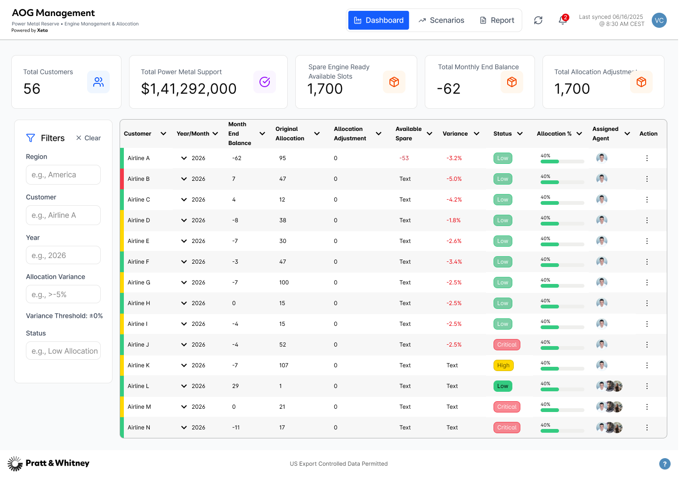The height and width of the screenshot is (477, 680).
Task: Open the Available Spare column dropdown
Action: coord(429,134)
